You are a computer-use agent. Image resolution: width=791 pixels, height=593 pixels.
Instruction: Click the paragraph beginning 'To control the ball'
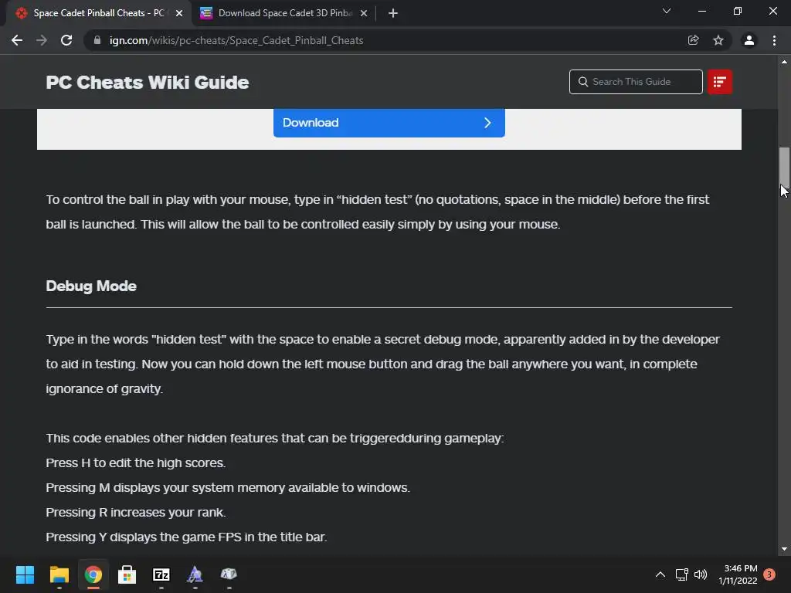point(377,212)
